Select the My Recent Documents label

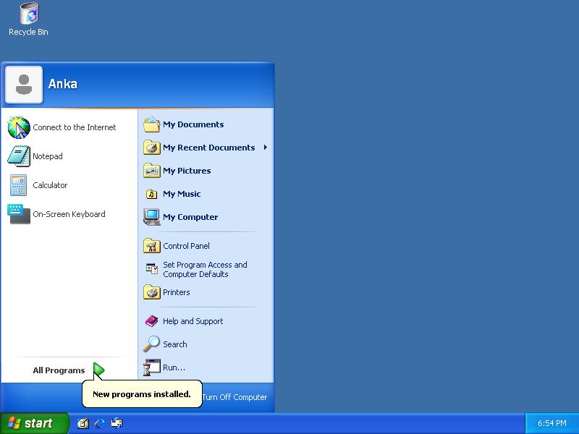click(x=209, y=148)
